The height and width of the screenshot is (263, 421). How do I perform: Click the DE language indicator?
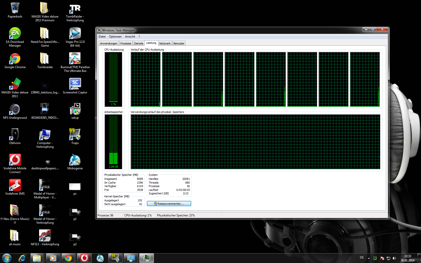(x=362, y=257)
